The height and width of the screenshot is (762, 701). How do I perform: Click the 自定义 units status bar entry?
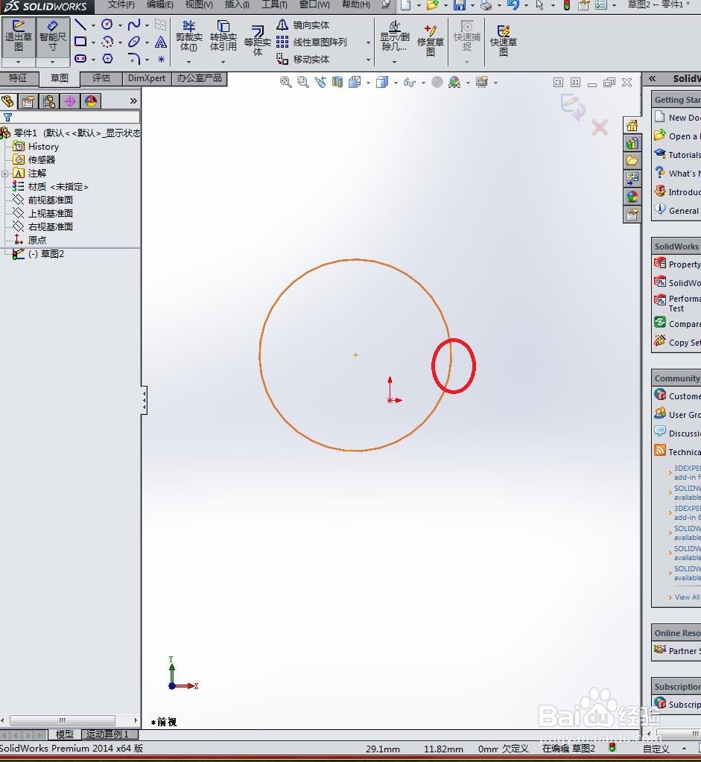pos(656,749)
